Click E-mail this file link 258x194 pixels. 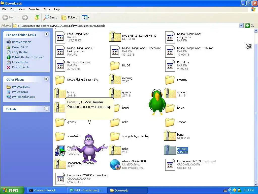20,62
